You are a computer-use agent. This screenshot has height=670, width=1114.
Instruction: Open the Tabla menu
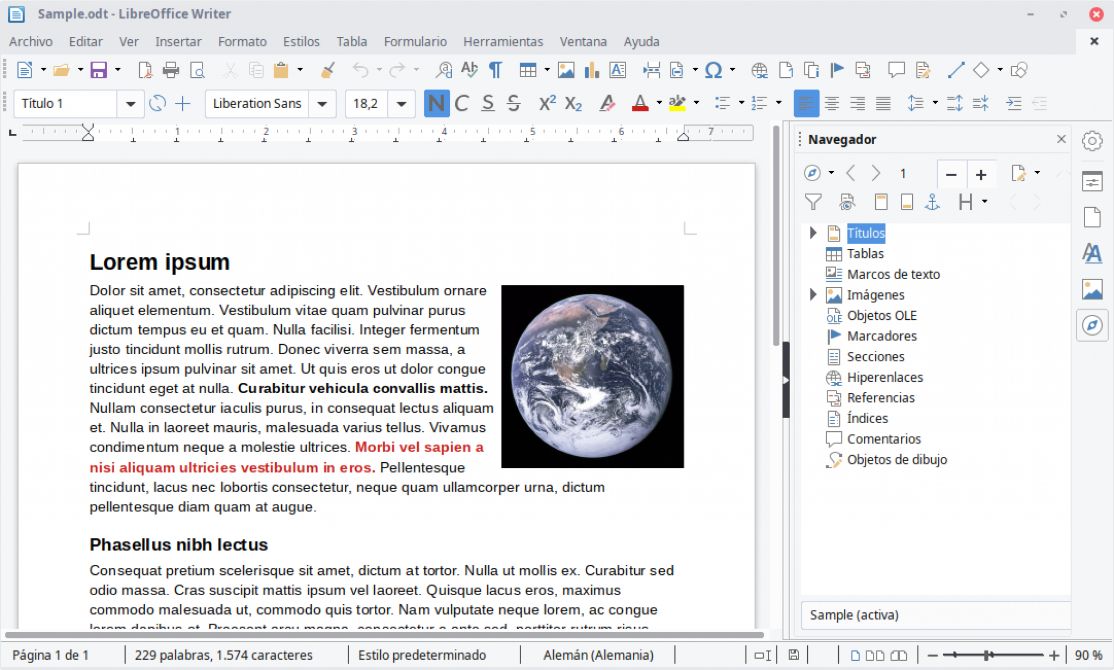coord(351,41)
